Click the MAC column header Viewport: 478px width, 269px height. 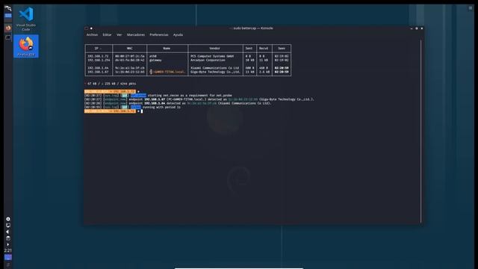tap(129, 49)
